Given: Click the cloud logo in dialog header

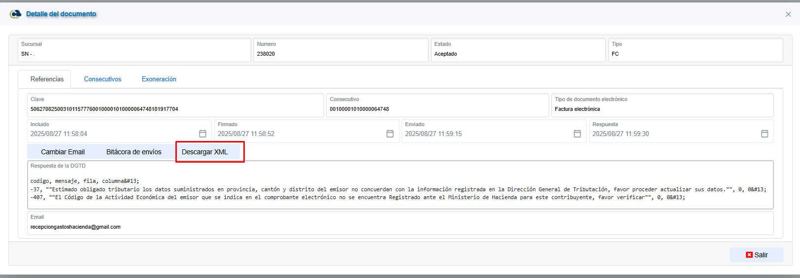Looking at the screenshot, I should coord(16,14).
